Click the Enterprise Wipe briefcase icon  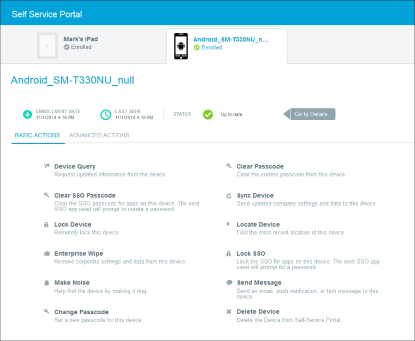coord(47,254)
